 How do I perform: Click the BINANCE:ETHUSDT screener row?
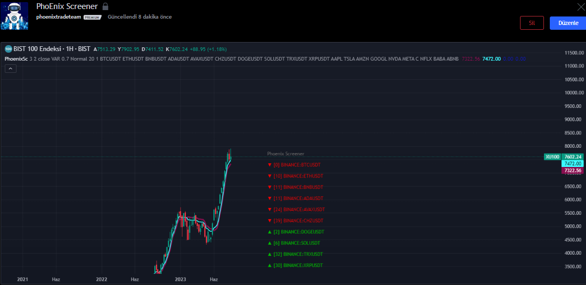coord(298,176)
